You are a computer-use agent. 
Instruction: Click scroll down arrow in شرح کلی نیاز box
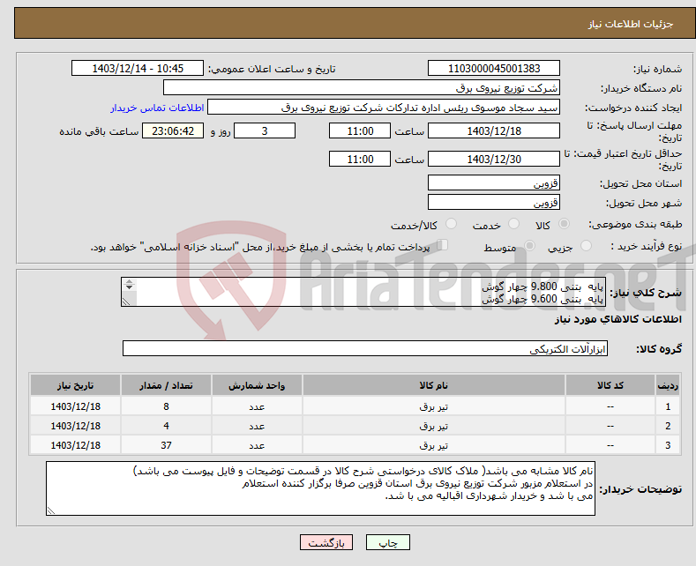coord(129,287)
